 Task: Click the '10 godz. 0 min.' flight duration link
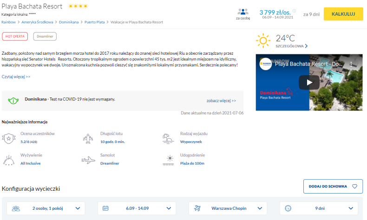pyautogui.click(x=112, y=142)
